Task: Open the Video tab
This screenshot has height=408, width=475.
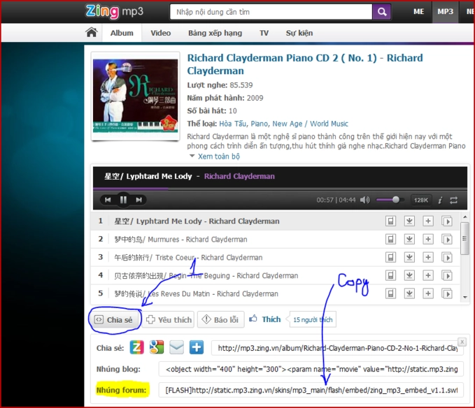Action: click(161, 33)
